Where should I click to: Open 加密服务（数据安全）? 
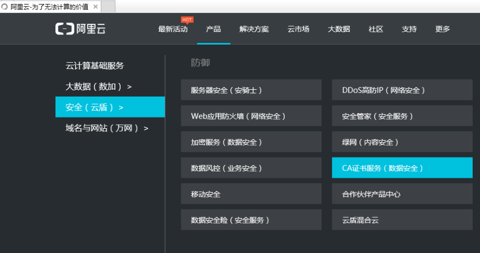(251, 142)
